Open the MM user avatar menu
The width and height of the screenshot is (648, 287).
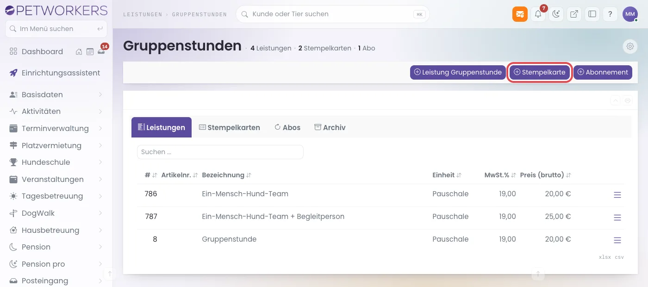pyautogui.click(x=630, y=14)
